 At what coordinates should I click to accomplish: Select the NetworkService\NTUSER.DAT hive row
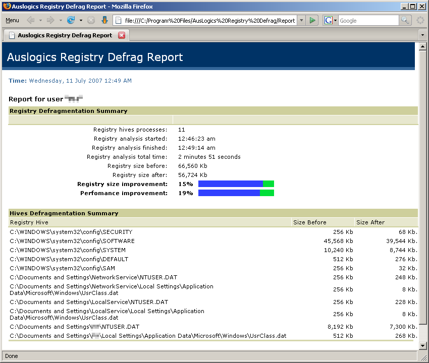click(213, 277)
